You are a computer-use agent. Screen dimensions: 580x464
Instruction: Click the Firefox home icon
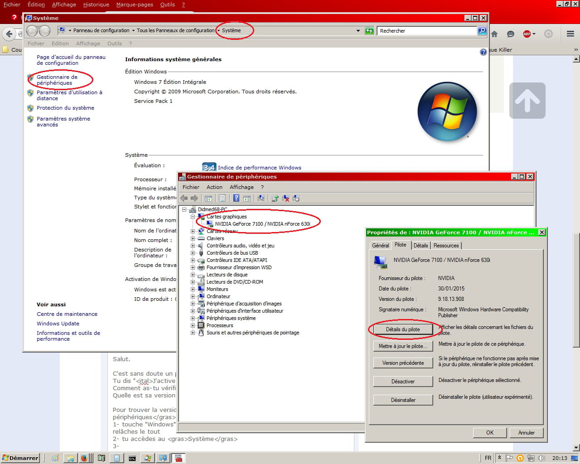point(494,34)
